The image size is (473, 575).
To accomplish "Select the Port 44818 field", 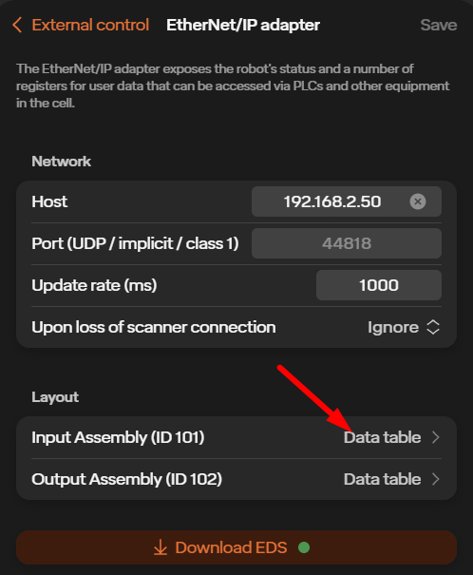I will pyautogui.click(x=347, y=243).
